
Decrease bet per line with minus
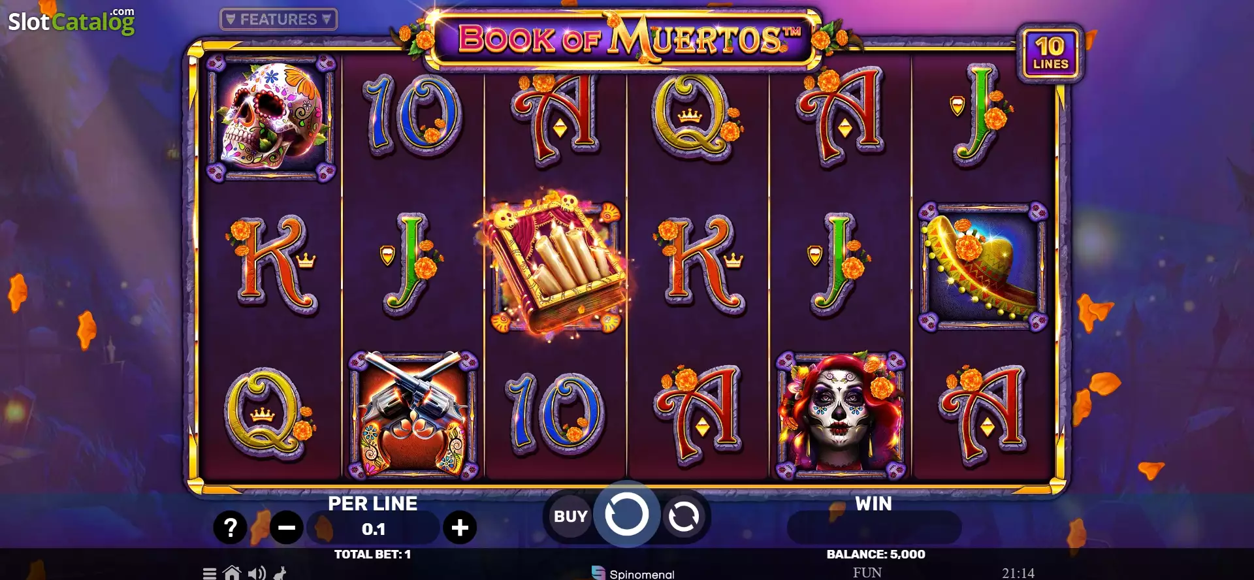tap(287, 527)
